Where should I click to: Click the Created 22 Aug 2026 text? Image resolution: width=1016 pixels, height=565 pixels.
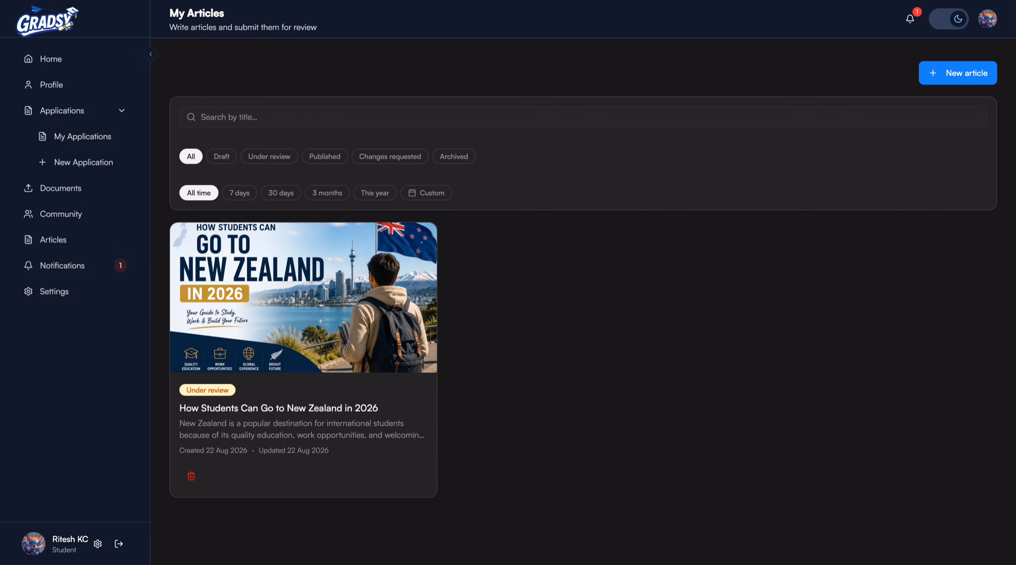[x=213, y=450]
